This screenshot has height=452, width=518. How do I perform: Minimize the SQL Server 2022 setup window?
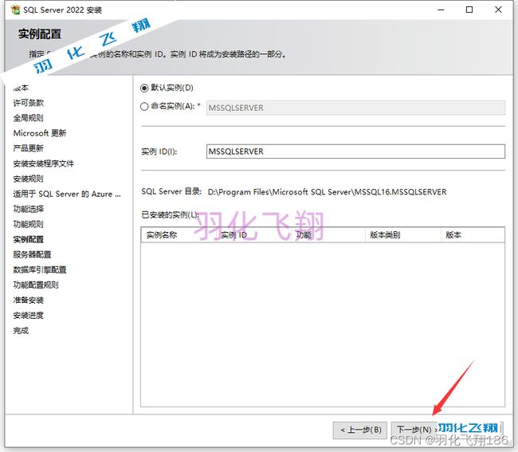[x=441, y=10]
